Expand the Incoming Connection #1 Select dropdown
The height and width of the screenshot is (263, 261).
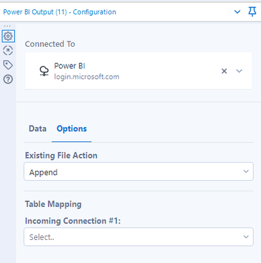[x=139, y=237]
